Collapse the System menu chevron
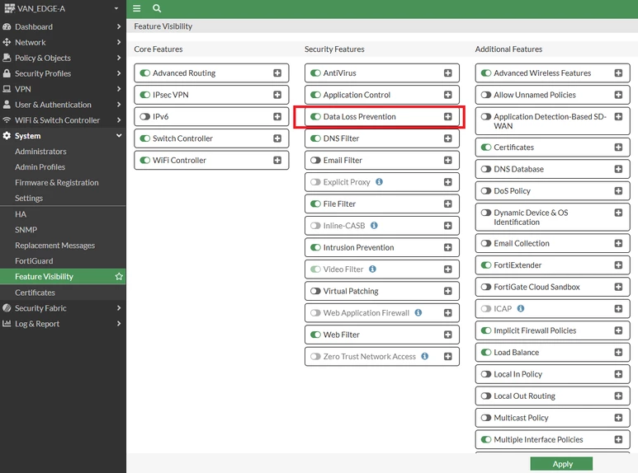 click(119, 136)
